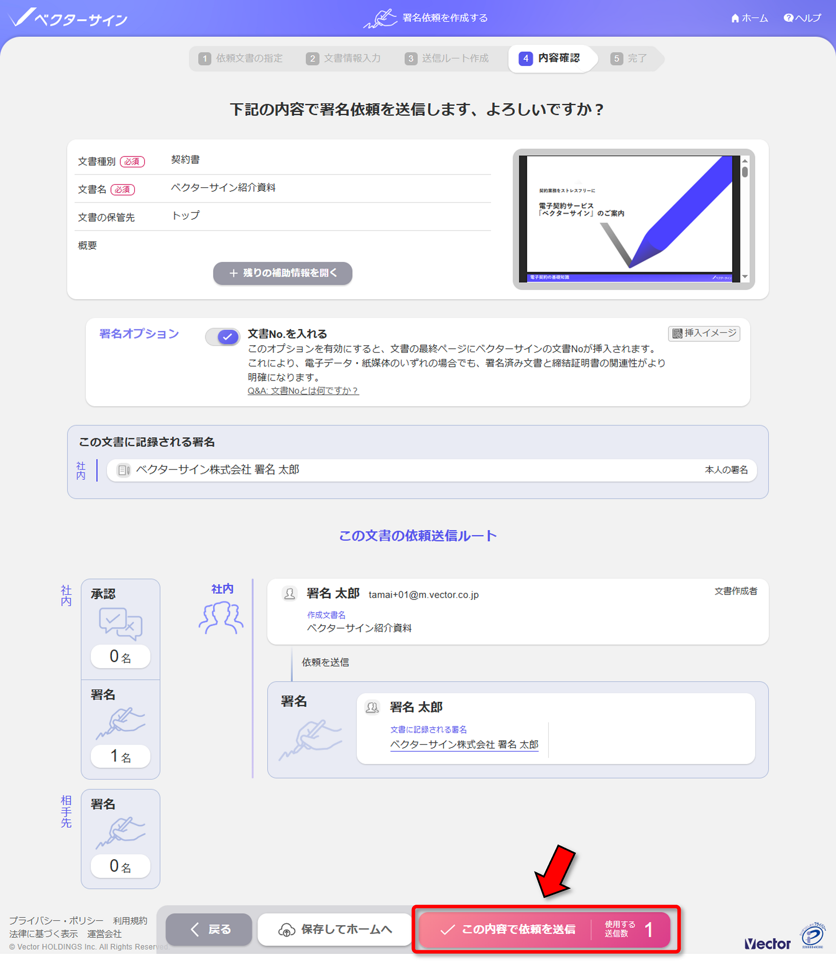Viewport: 836px width, 961px height.
Task: Toggle the 文書No.を入れる switch
Action: 222,337
